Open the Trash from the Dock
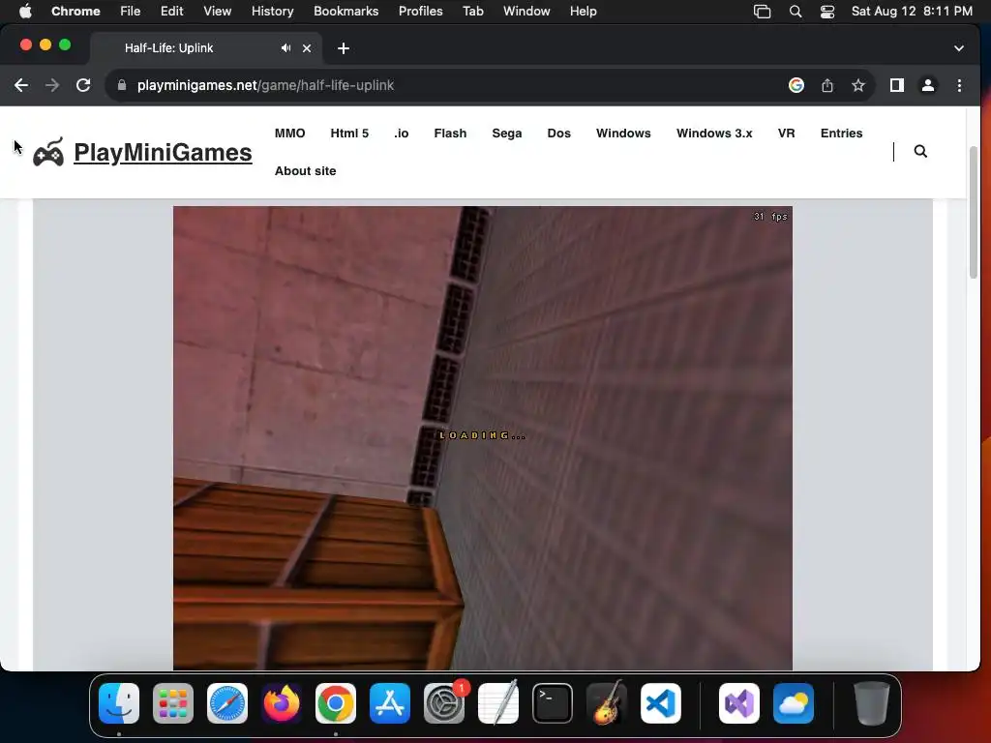The height and width of the screenshot is (743, 991). [x=872, y=703]
